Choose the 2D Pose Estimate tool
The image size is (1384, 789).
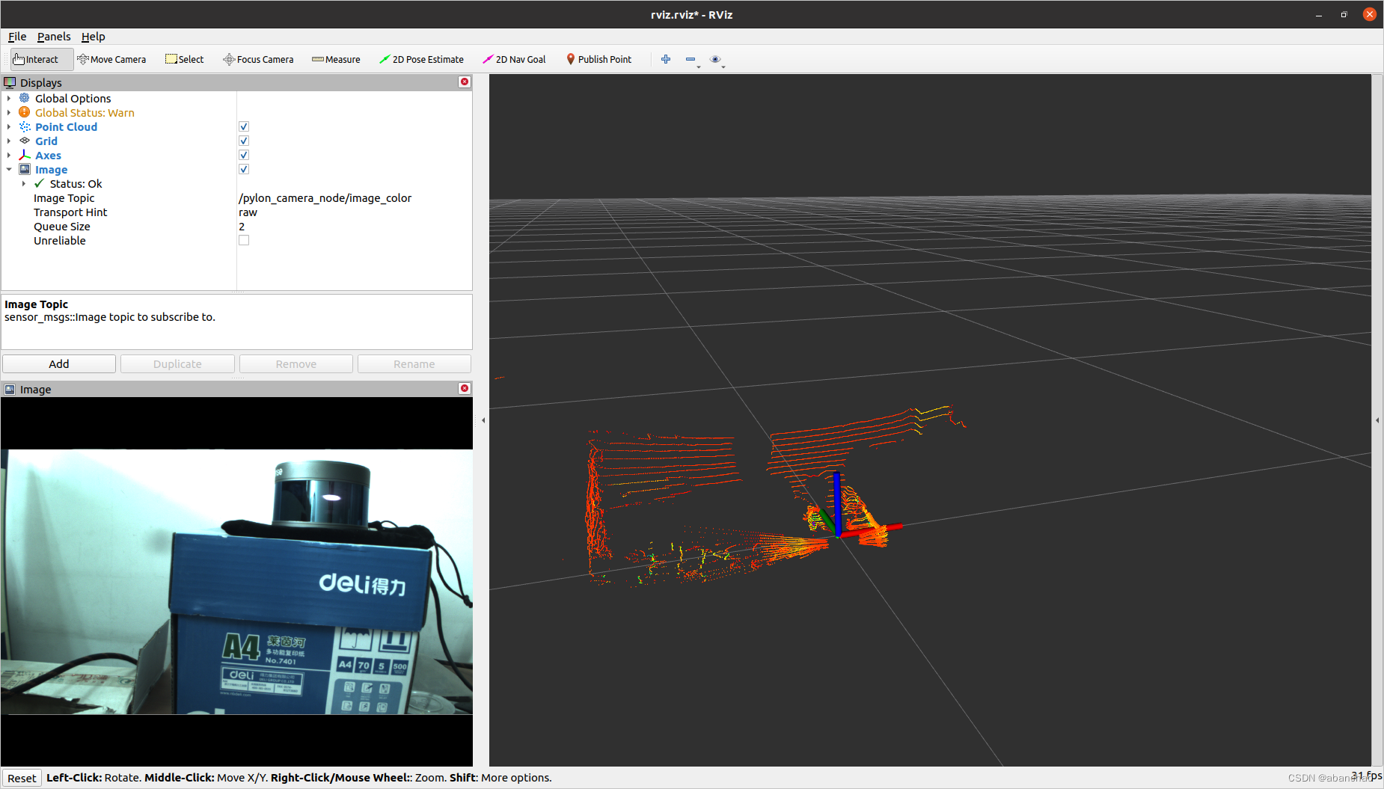coord(421,59)
